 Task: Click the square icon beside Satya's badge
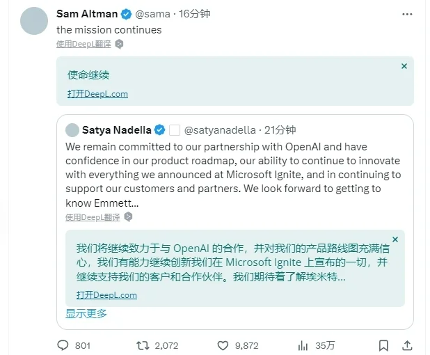click(x=175, y=130)
